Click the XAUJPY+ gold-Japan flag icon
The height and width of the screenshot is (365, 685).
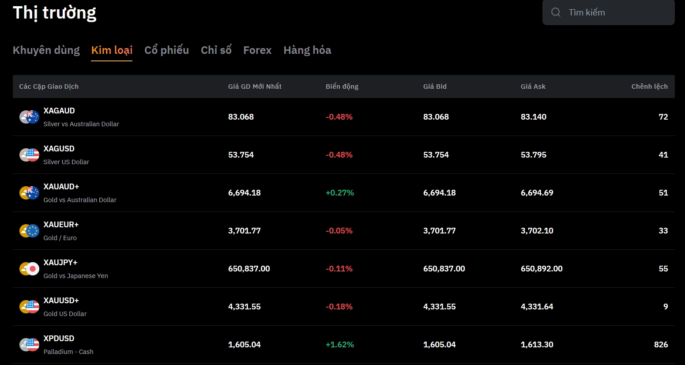[29, 269]
